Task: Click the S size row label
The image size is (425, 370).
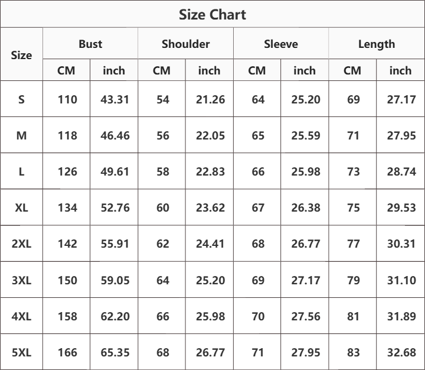Action: pyautogui.click(x=21, y=99)
